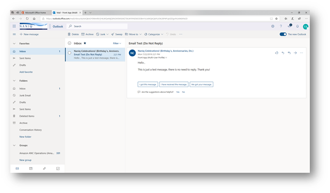330x193 pixels.
Task: Forward the email using the arrow icon
Action: (x=295, y=52)
